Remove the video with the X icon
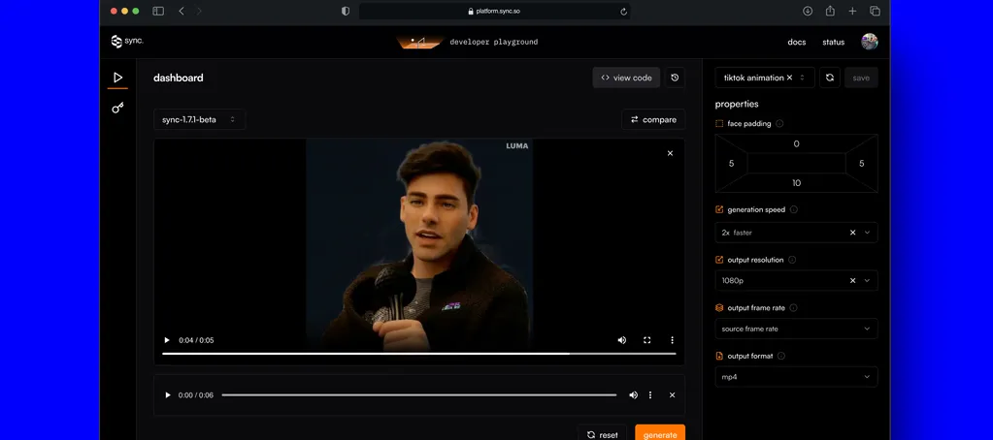This screenshot has height=440, width=993. click(670, 153)
